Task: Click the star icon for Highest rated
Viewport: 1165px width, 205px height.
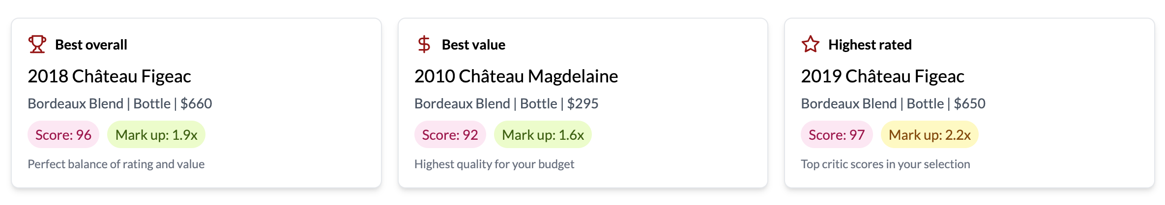Action: [x=810, y=45]
